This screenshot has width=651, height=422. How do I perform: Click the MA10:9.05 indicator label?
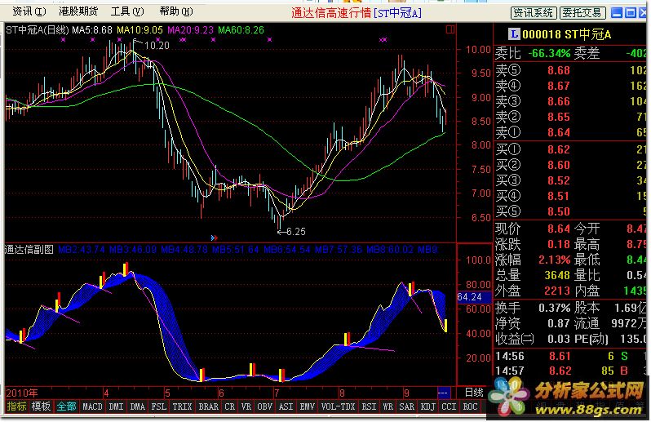(140, 30)
